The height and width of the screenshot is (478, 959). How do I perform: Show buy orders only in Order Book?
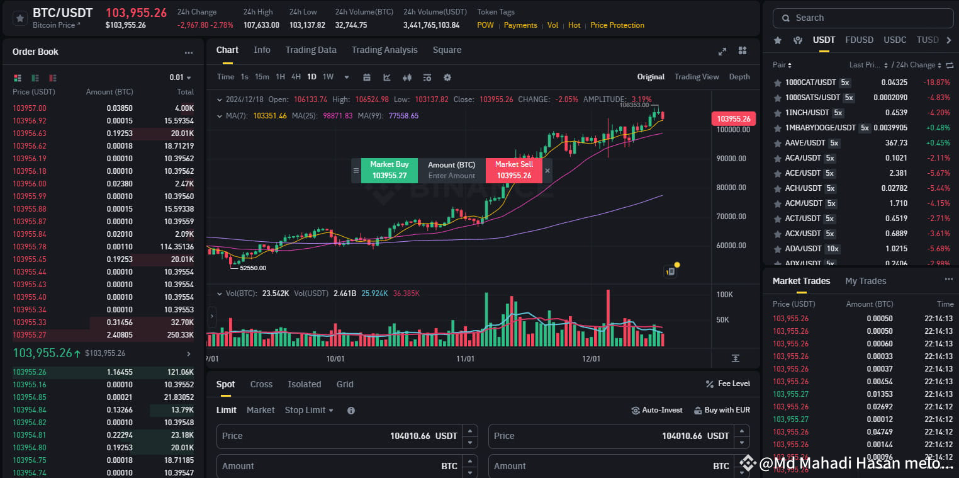(x=35, y=77)
